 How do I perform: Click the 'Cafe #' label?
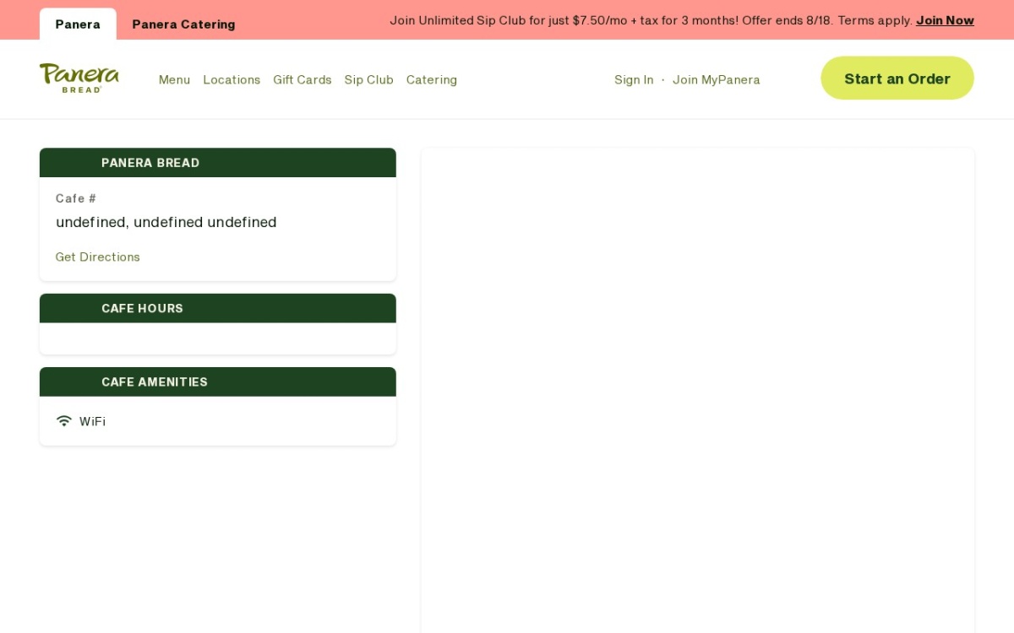76,198
